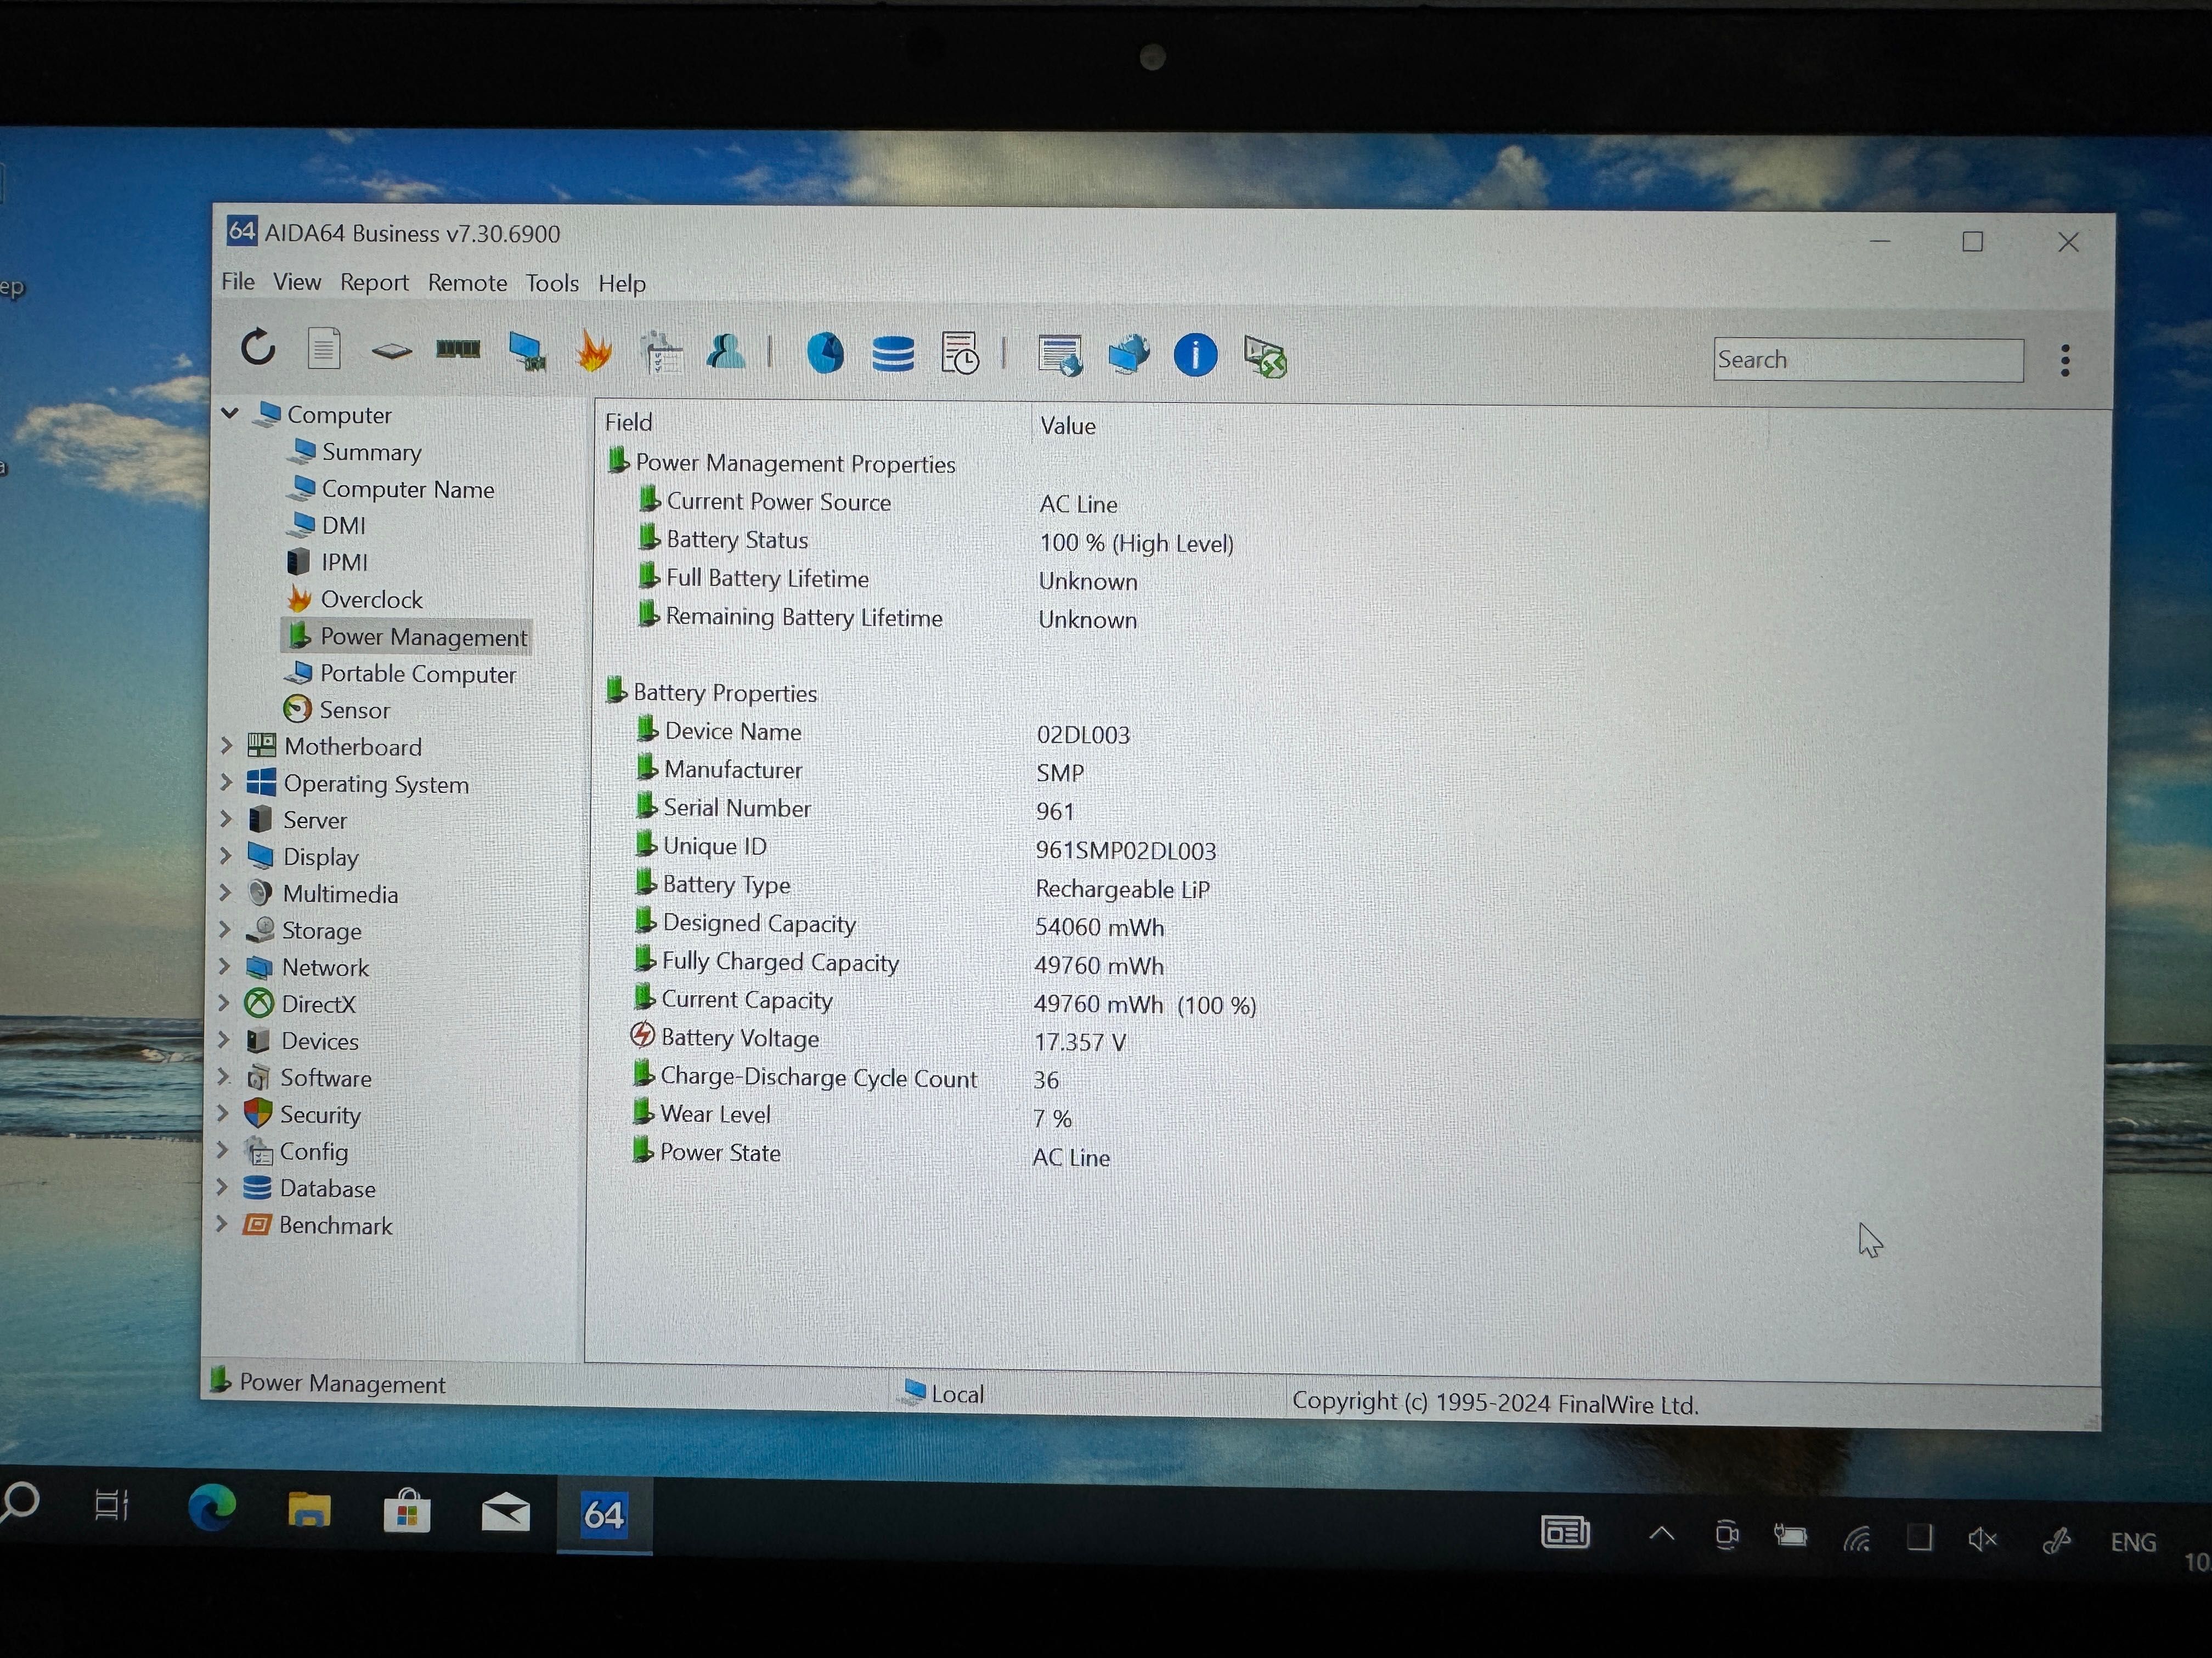Open the Tools menu
Image resolution: width=2212 pixels, height=1658 pixels.
[x=552, y=284]
